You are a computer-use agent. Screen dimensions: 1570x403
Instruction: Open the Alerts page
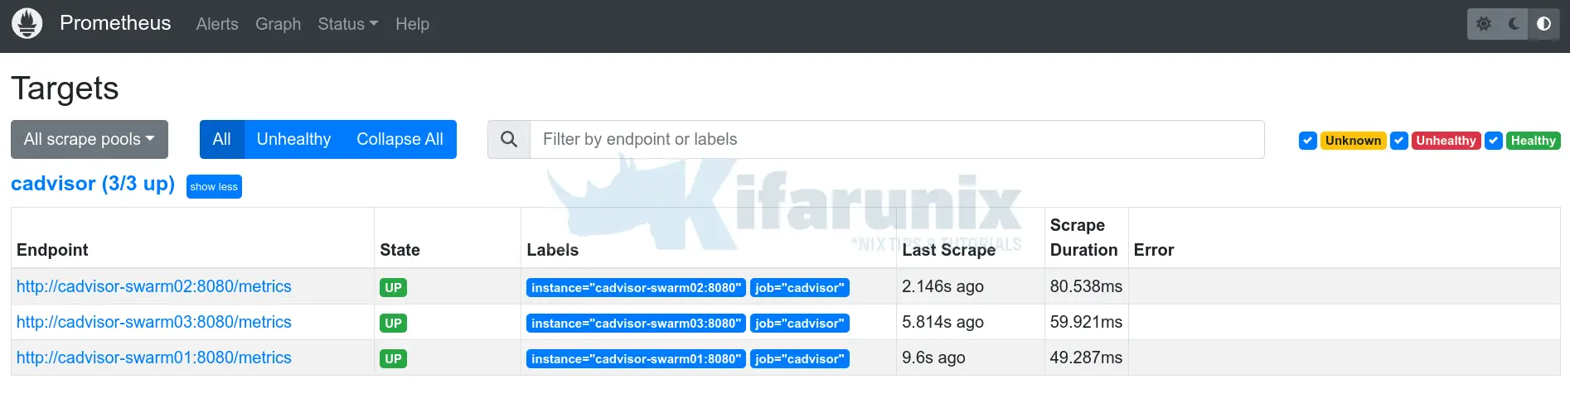[x=217, y=24]
